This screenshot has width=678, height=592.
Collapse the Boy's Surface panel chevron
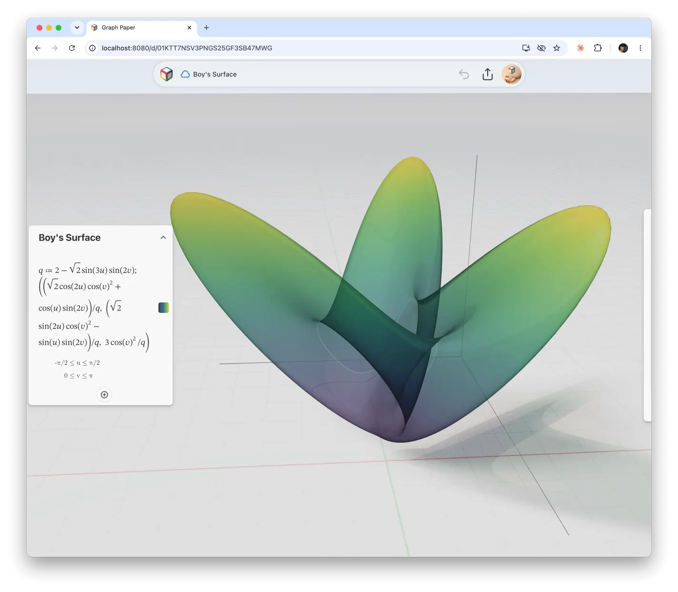coord(163,237)
